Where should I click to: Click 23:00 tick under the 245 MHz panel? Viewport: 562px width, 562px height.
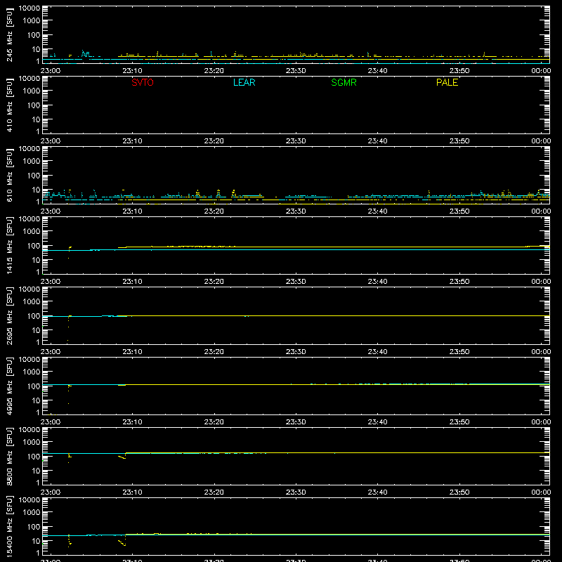coord(51,71)
